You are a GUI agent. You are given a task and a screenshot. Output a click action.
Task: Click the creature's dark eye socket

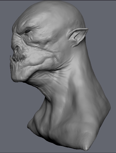[x=28, y=31]
